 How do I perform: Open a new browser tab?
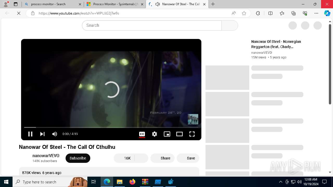click(213, 4)
